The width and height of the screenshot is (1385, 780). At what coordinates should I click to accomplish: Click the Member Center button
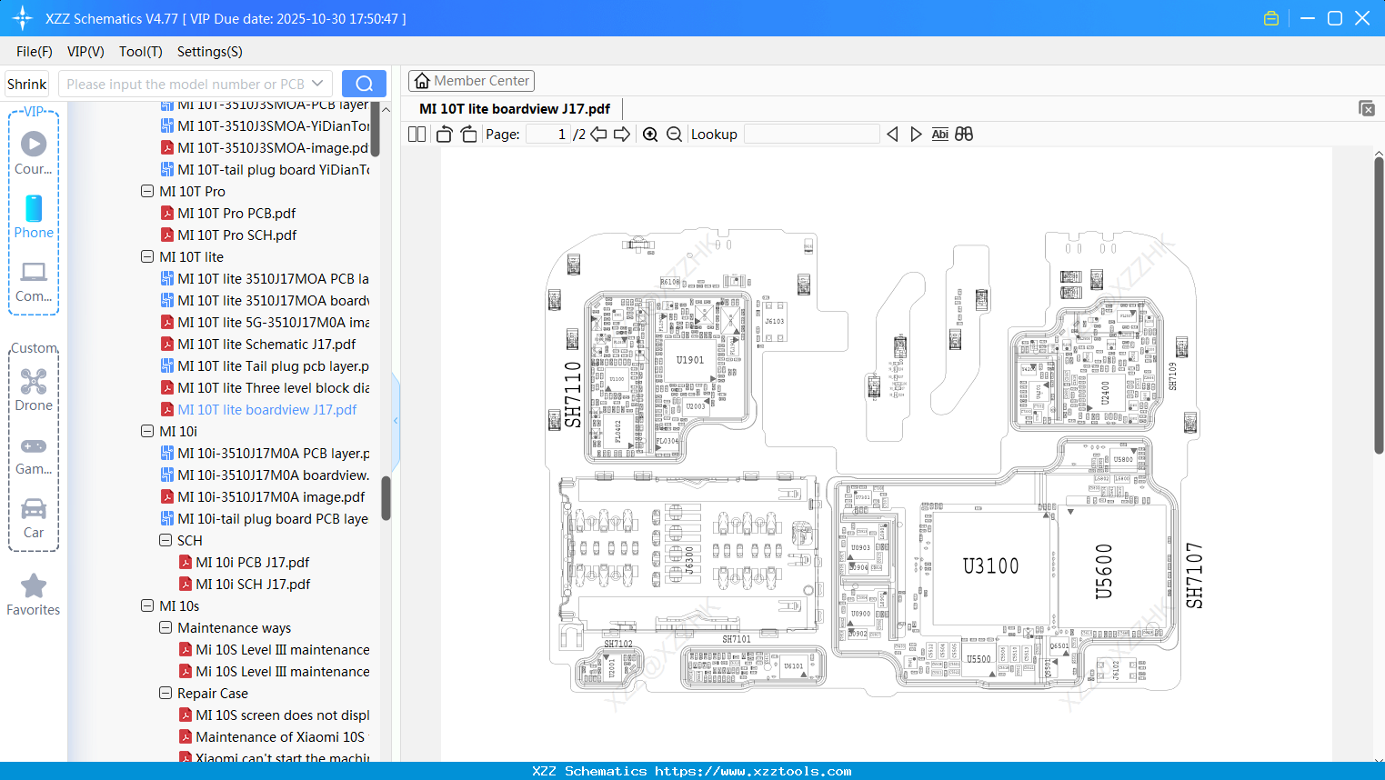tap(471, 81)
